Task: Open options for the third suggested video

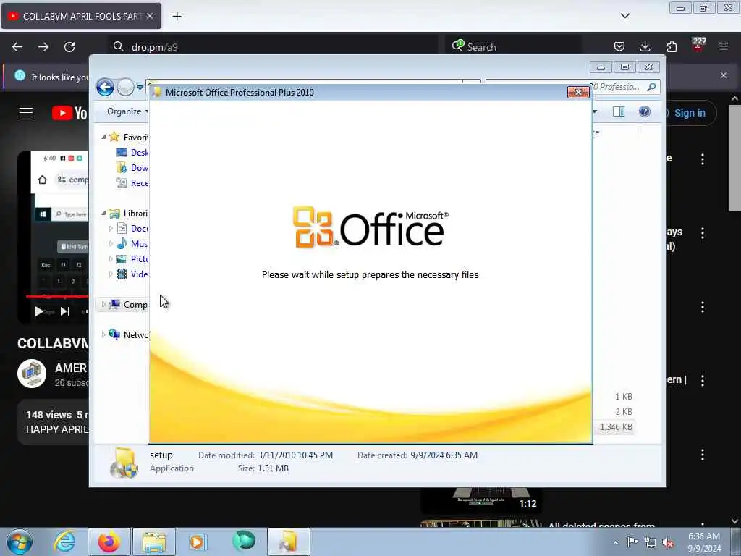Action: tap(703, 307)
